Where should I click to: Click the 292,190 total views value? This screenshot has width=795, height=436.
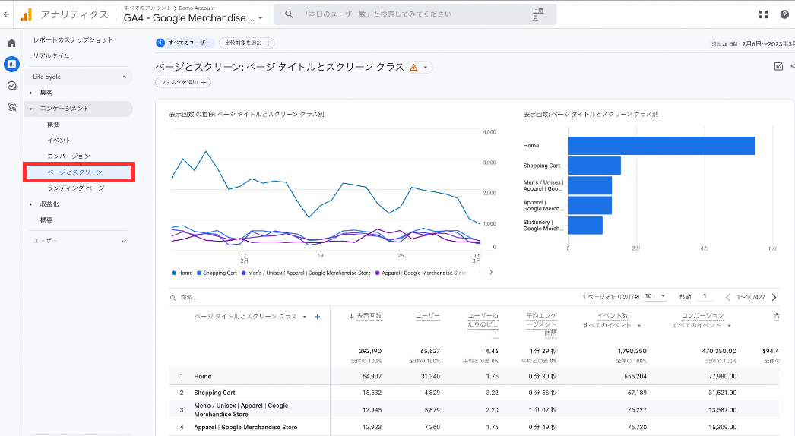[x=370, y=351]
